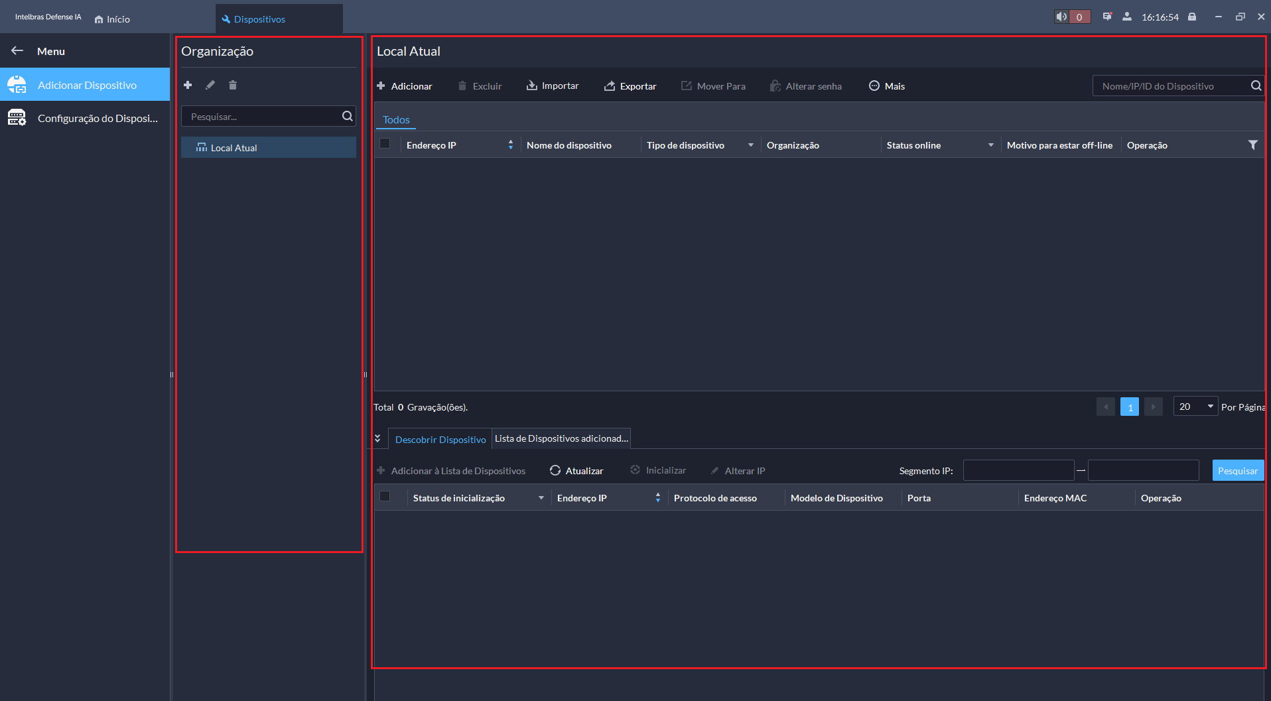
Task: Click Atualizar to refresh discovery
Action: tap(576, 471)
